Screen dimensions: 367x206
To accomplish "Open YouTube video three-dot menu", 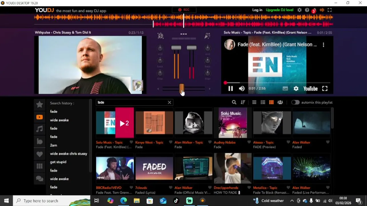I will pos(324,45).
